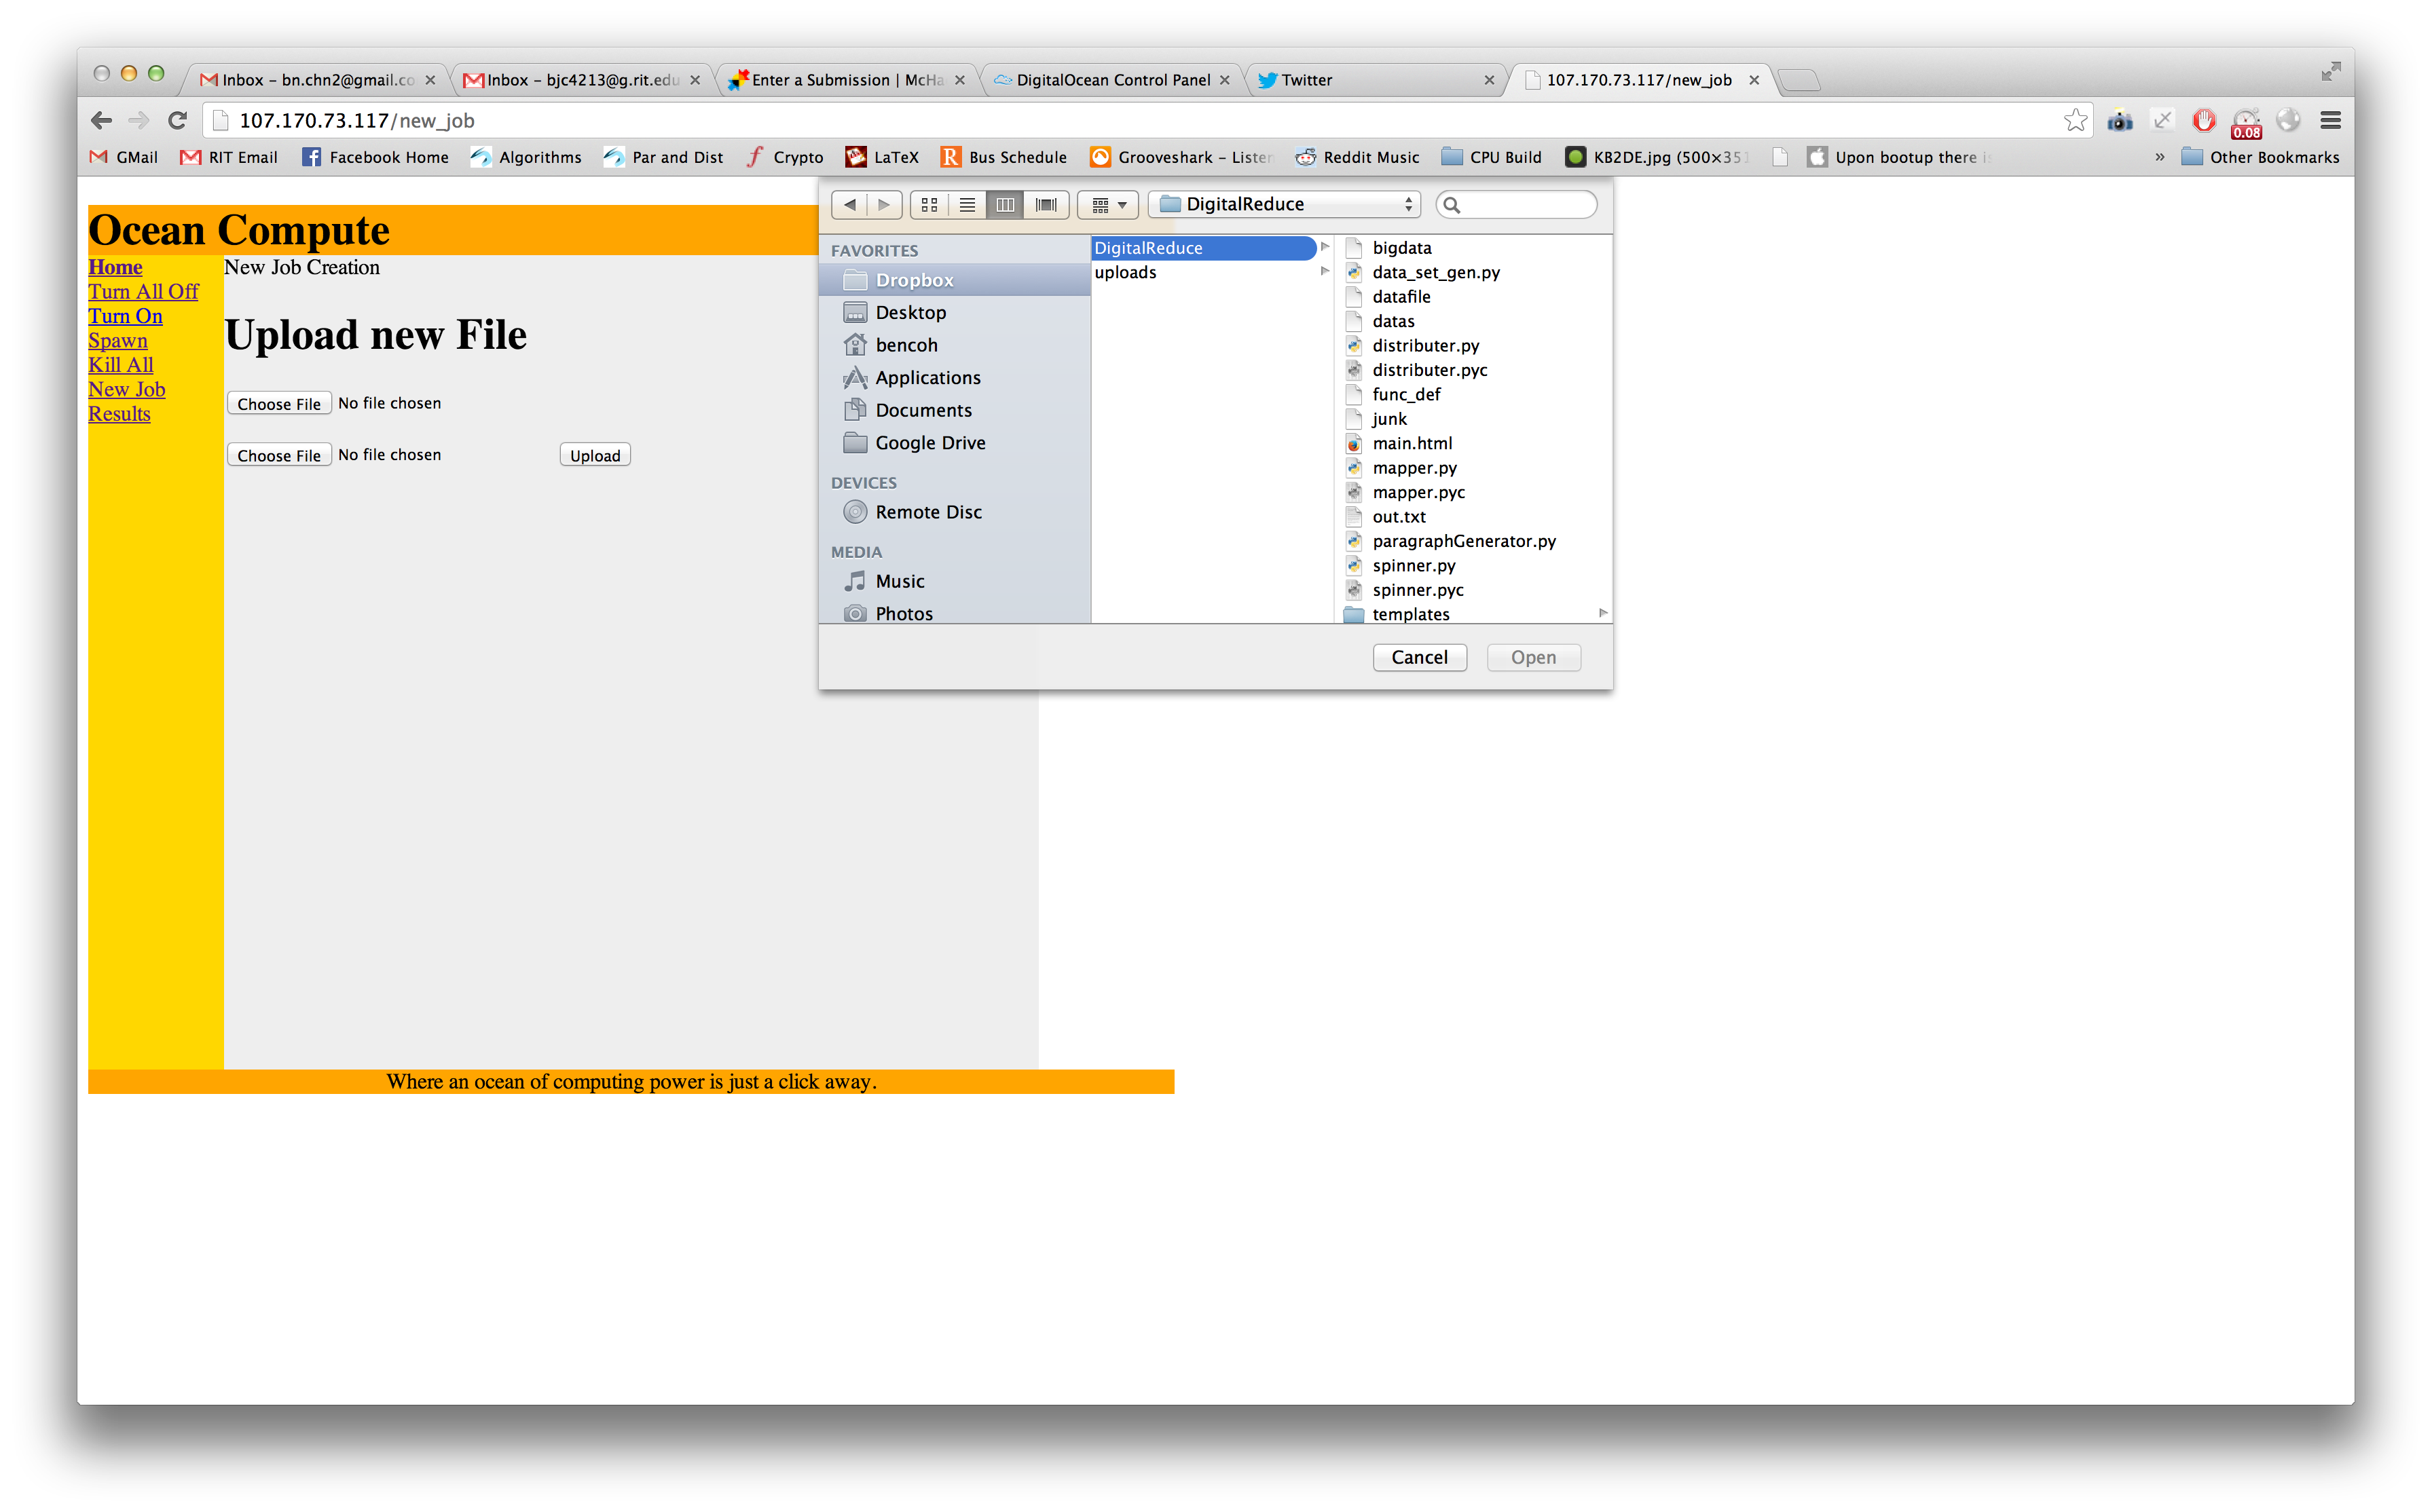Click the camera extension icon
2432x1512 pixels.
[2120, 121]
